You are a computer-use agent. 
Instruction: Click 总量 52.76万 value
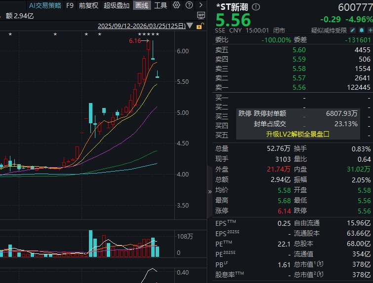tap(278, 148)
